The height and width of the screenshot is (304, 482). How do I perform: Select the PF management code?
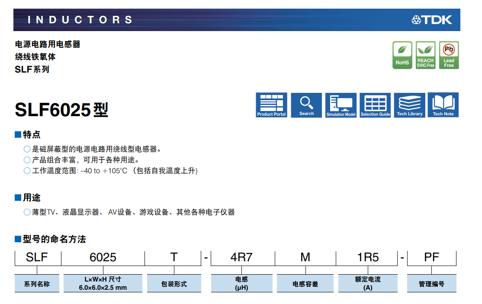(x=431, y=257)
